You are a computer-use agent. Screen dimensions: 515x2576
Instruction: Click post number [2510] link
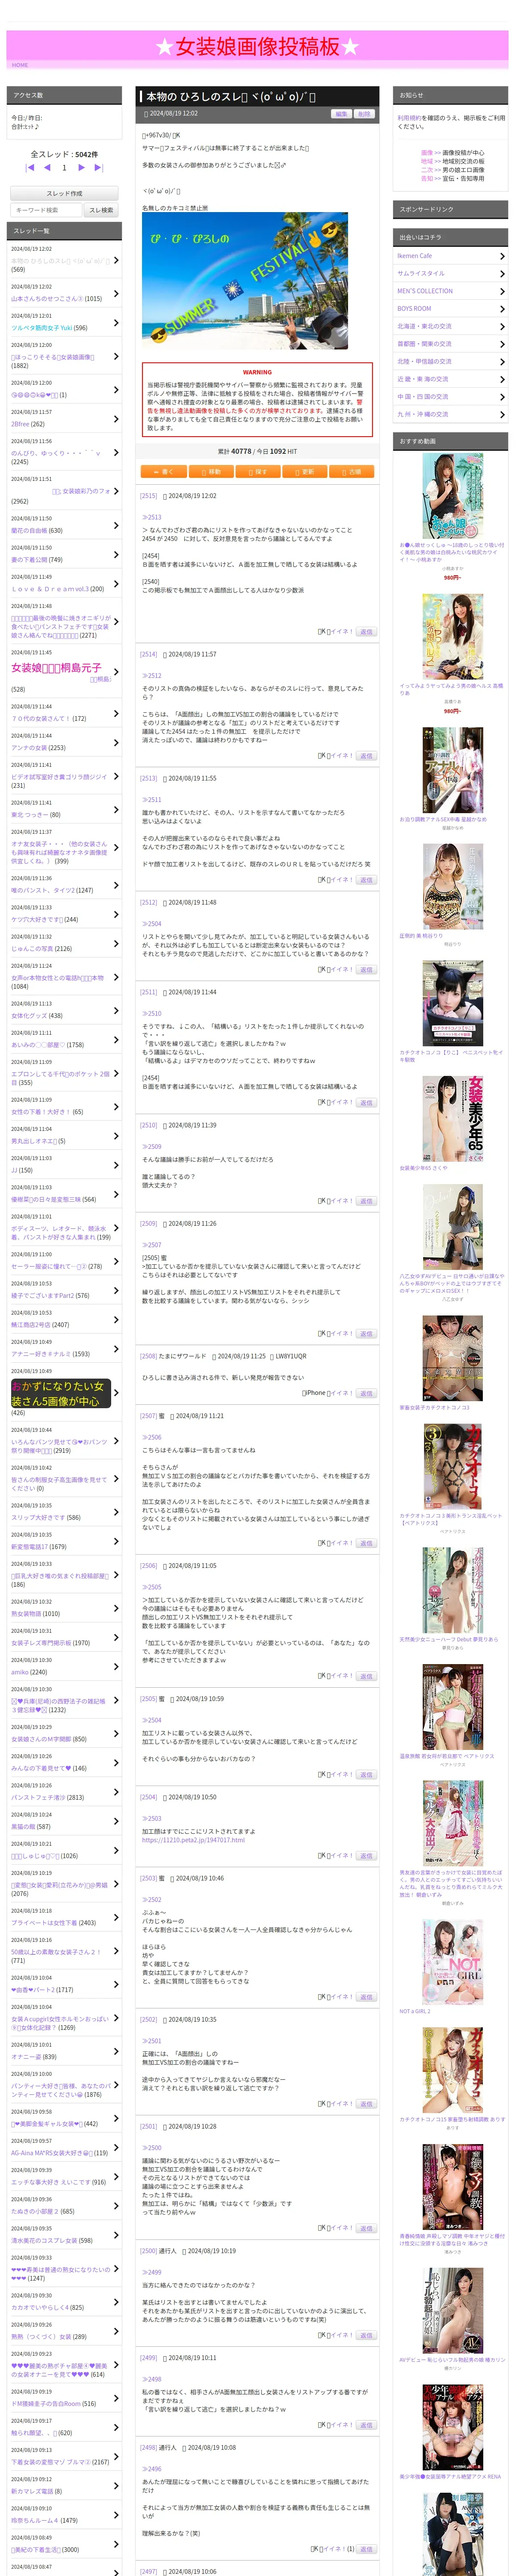tap(148, 1125)
